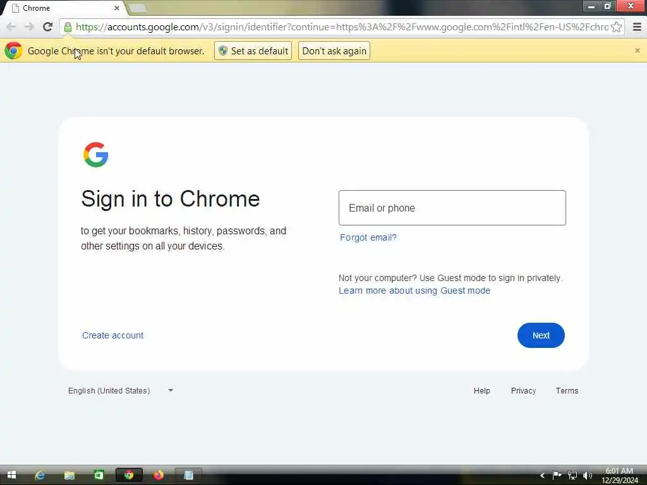Open the English (United States) language dropdown
Image resolution: width=647 pixels, height=485 pixels.
[121, 390]
